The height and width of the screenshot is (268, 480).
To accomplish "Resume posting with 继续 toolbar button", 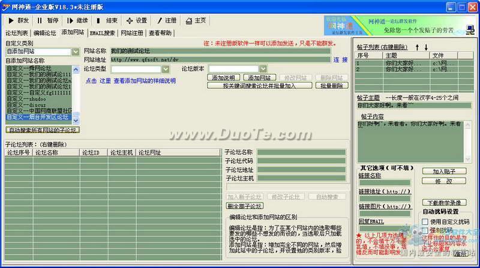I will 77,20.
